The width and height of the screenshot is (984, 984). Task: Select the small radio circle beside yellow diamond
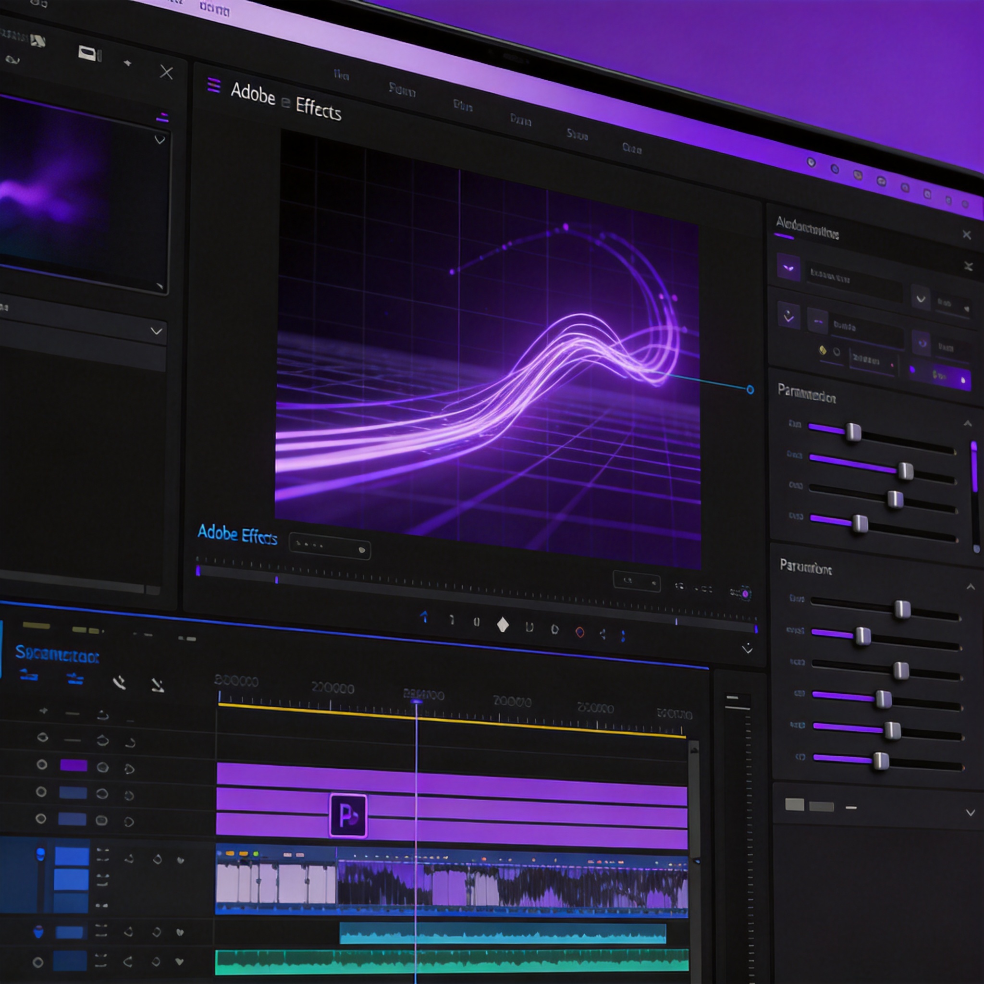pyautogui.click(x=836, y=352)
